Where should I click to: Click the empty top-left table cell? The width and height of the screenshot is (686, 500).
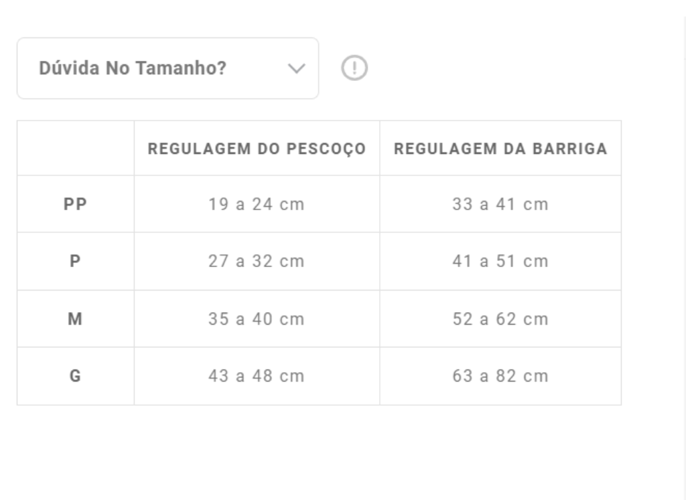(75, 148)
